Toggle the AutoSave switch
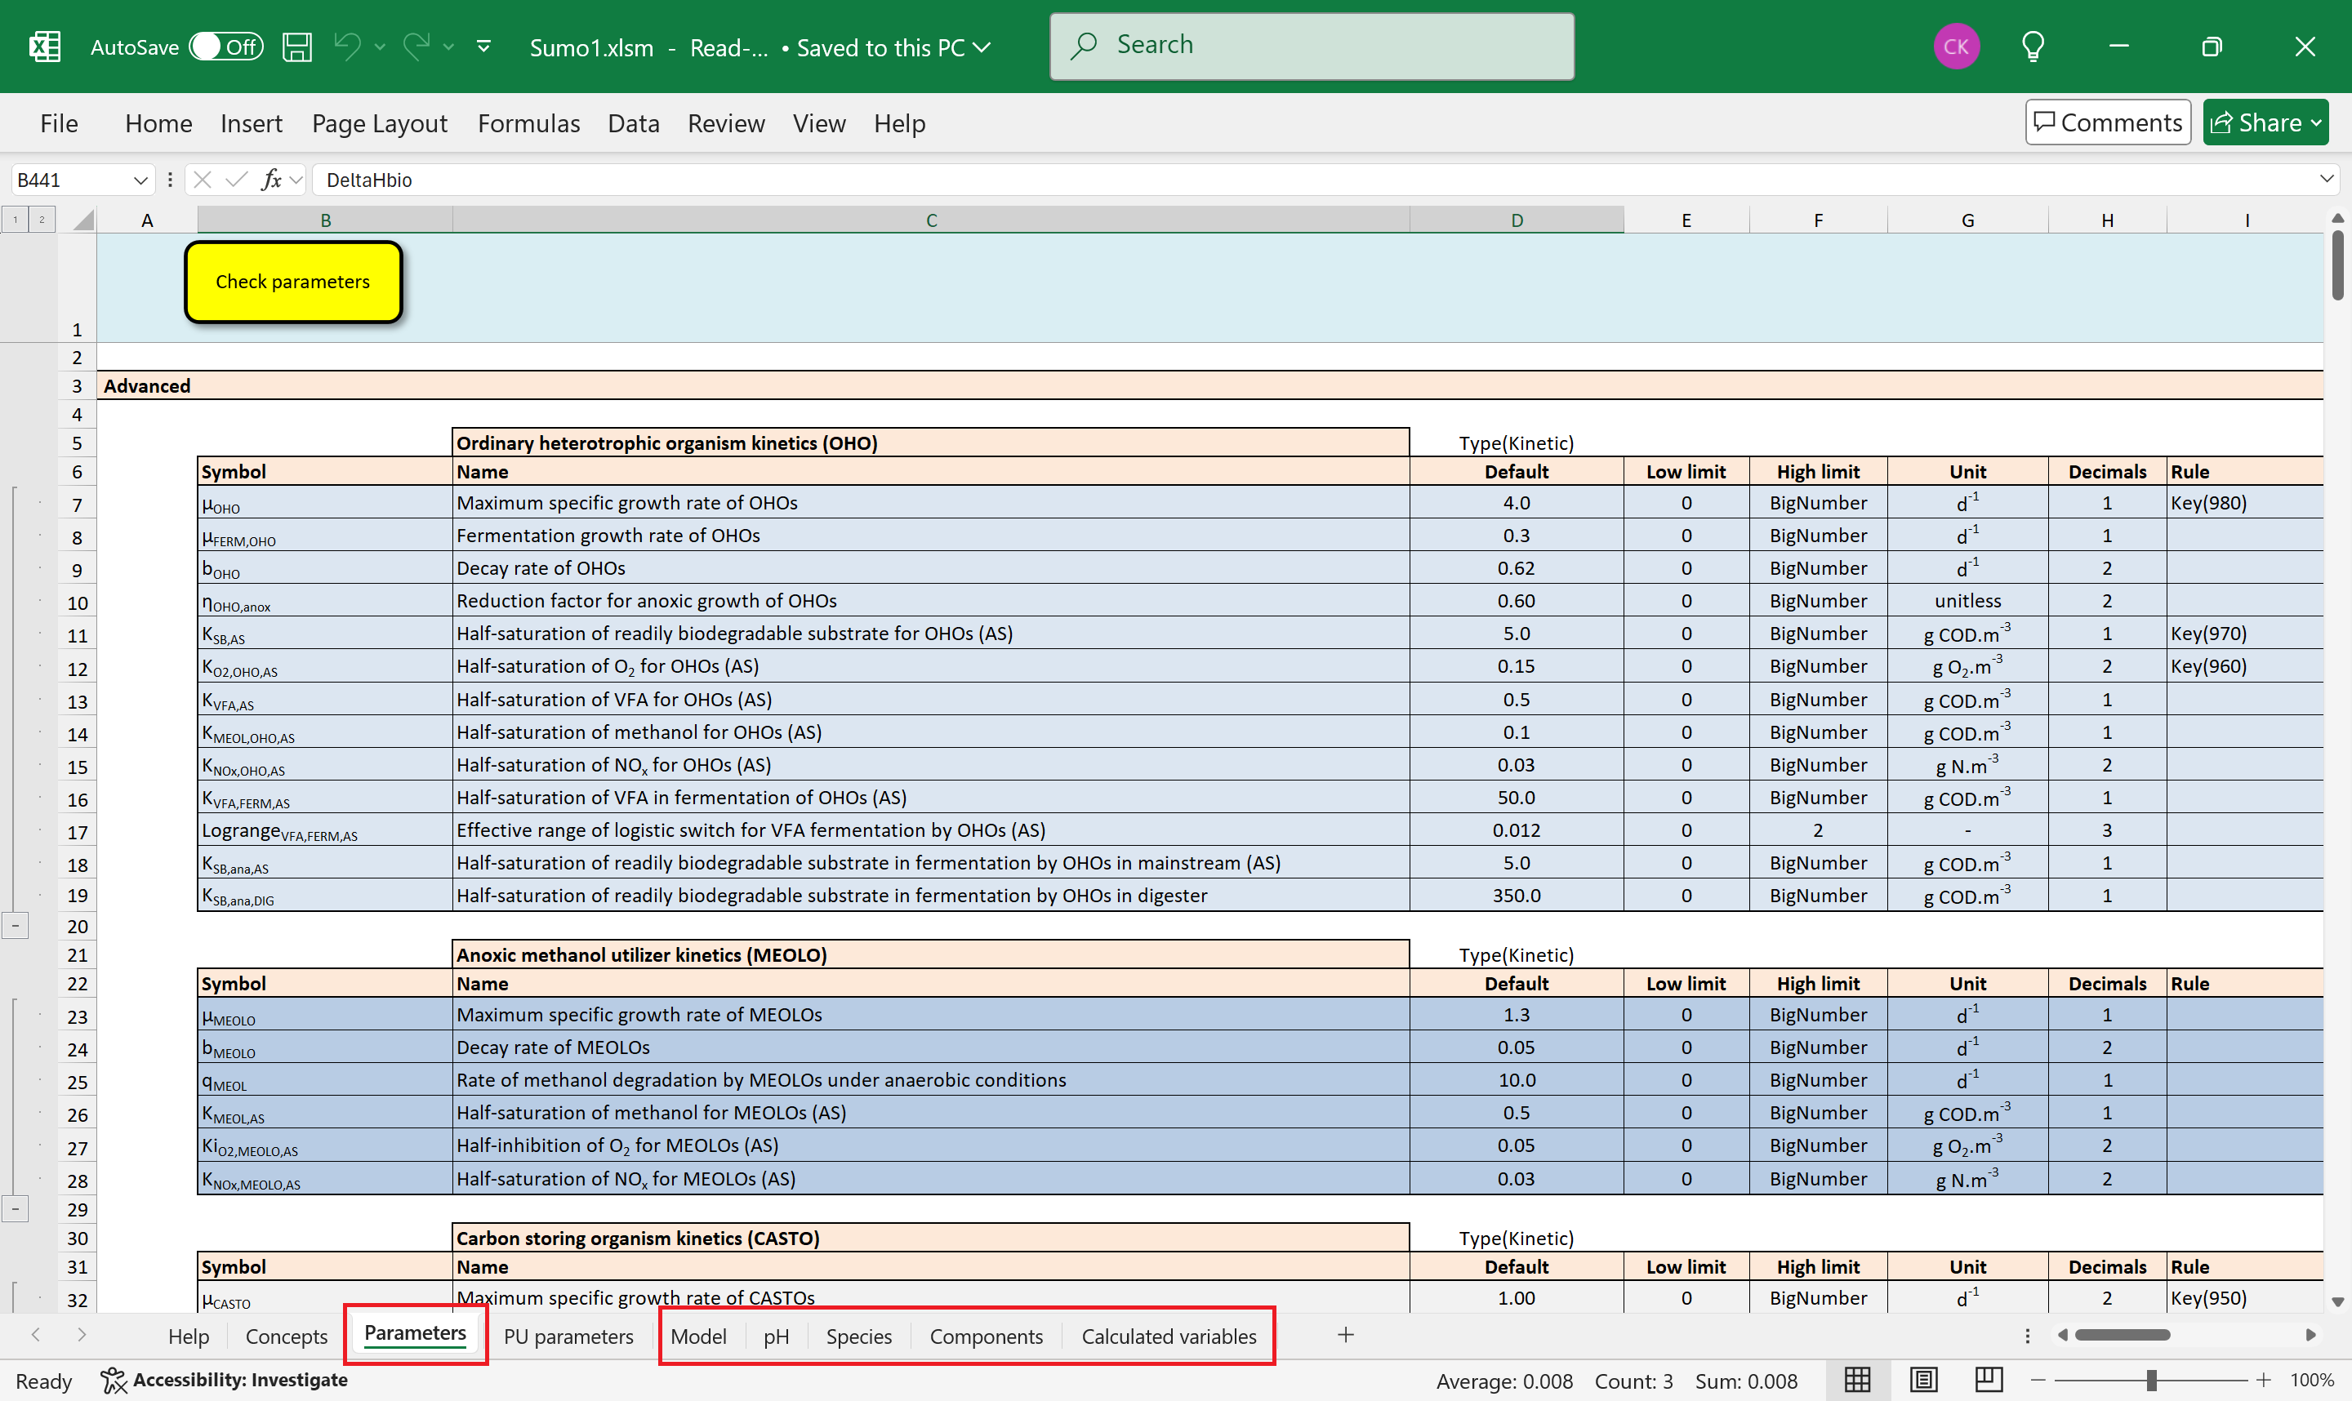This screenshot has width=2352, height=1401. [x=225, y=47]
